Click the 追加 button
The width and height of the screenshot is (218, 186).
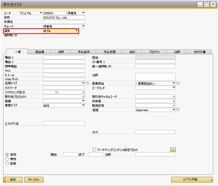(x=13, y=179)
